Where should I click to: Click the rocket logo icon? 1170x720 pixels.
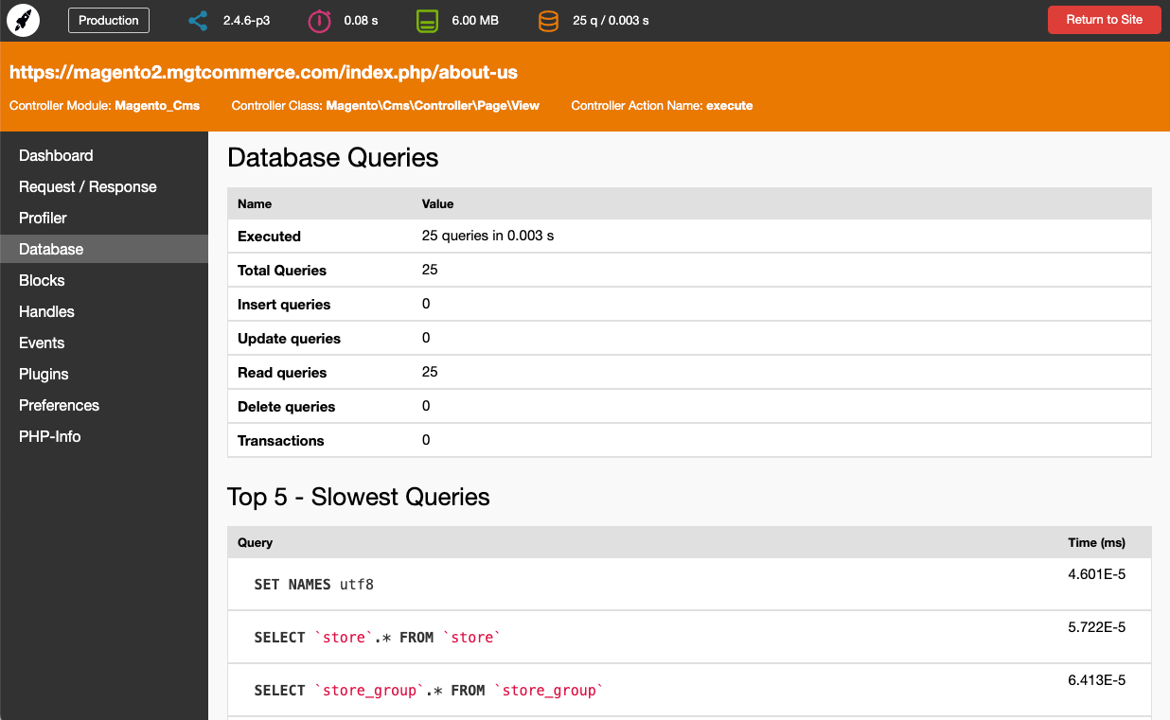24,21
